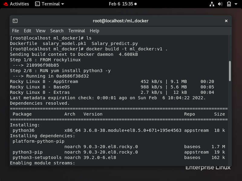Close the terminal window with the X

click(226, 21)
